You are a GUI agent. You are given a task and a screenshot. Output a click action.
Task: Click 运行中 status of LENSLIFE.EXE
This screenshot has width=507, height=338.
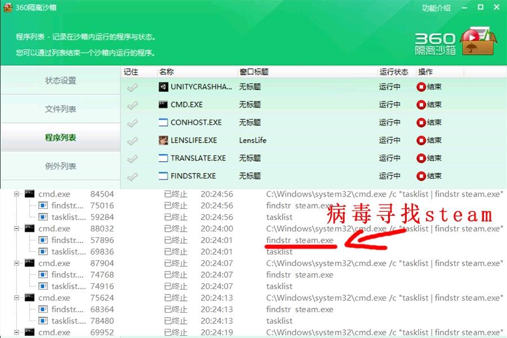[390, 140]
